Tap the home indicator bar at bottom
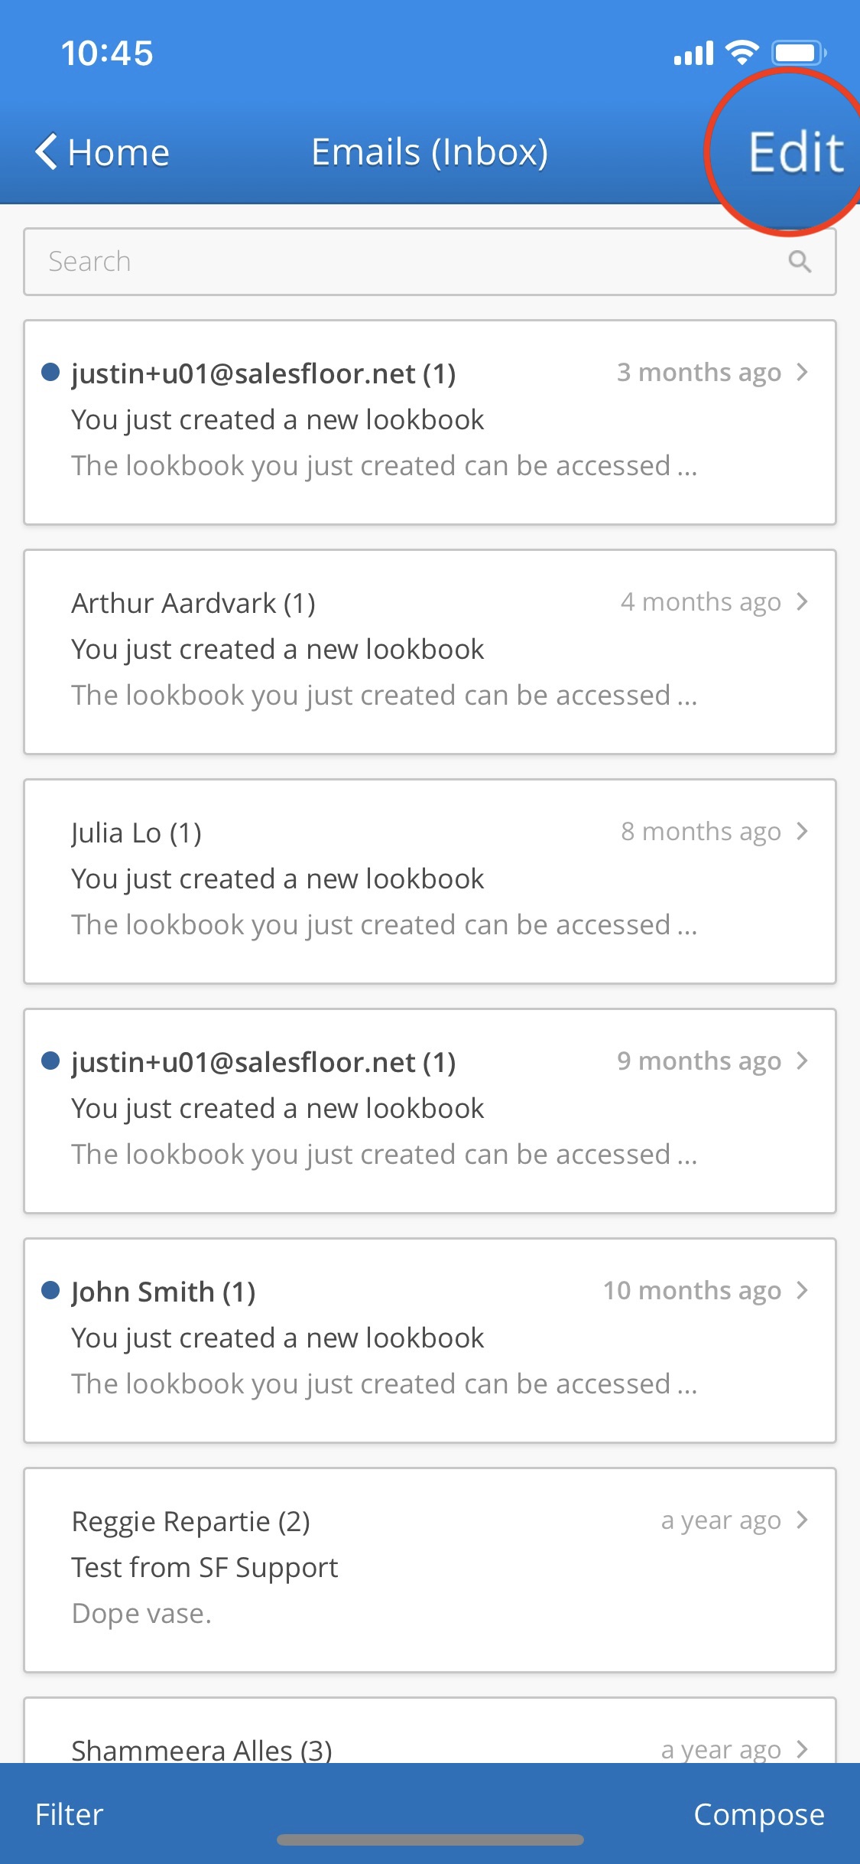 click(x=430, y=1840)
